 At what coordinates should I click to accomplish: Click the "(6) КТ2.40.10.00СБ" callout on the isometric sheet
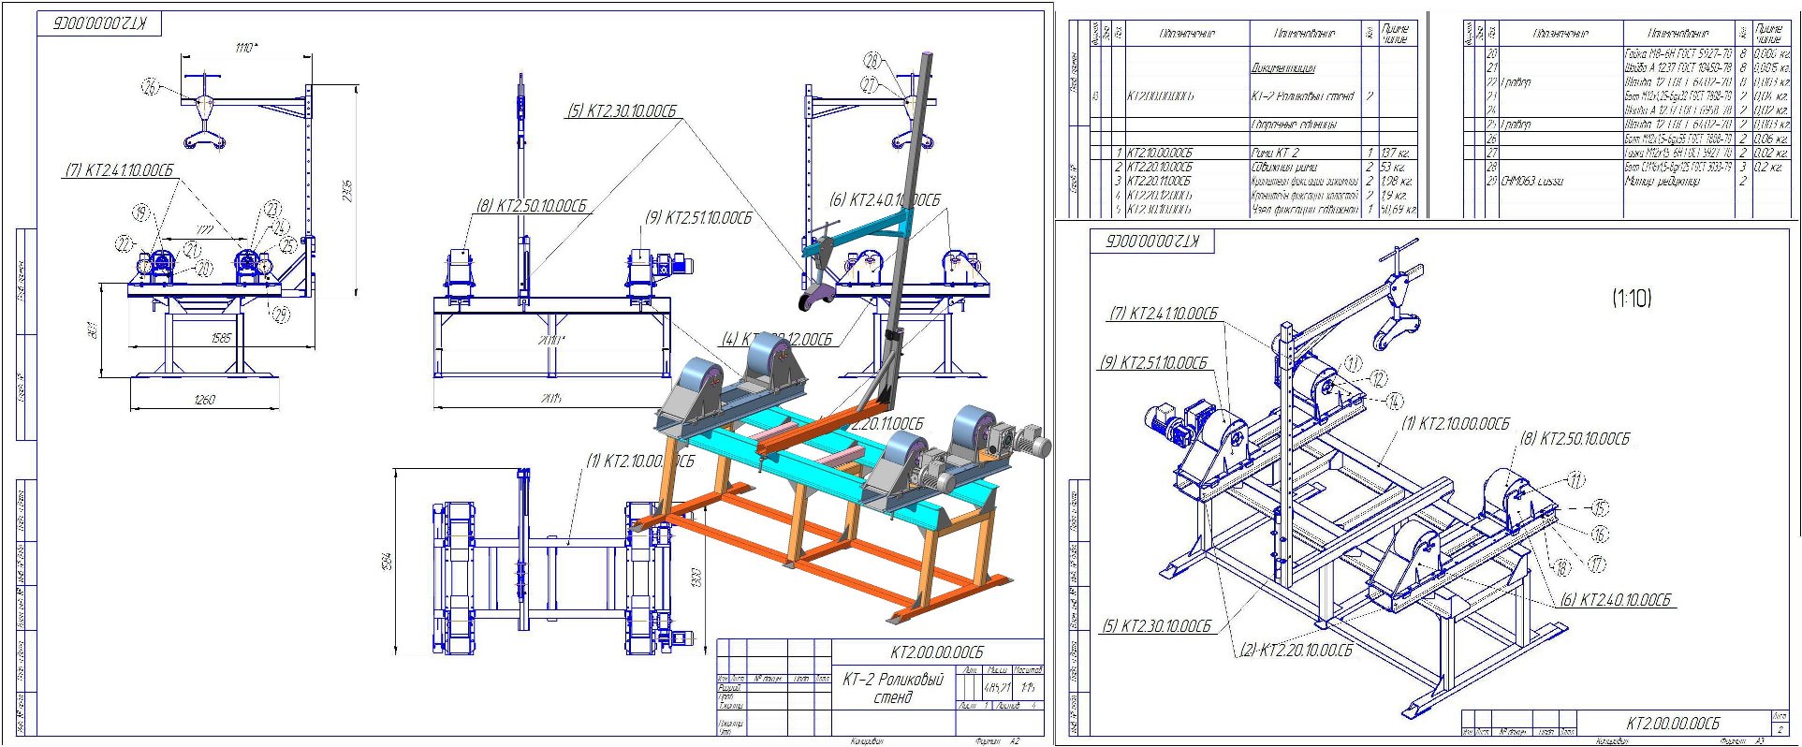1616,600
